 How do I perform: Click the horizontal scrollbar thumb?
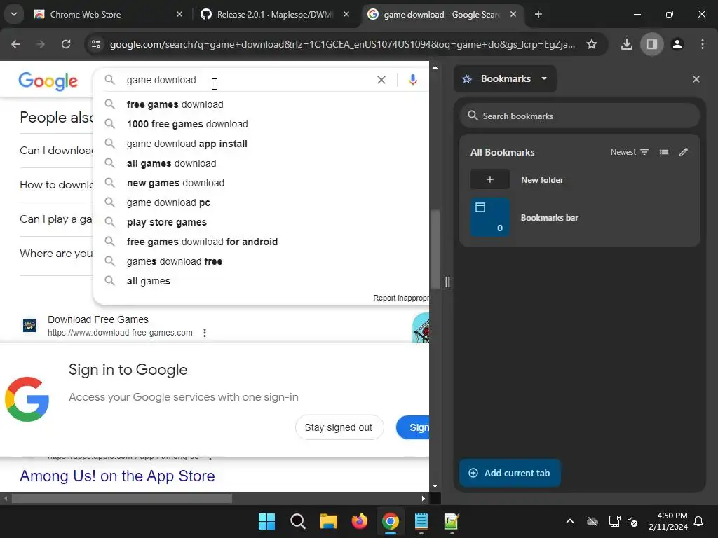pyautogui.click(x=122, y=499)
